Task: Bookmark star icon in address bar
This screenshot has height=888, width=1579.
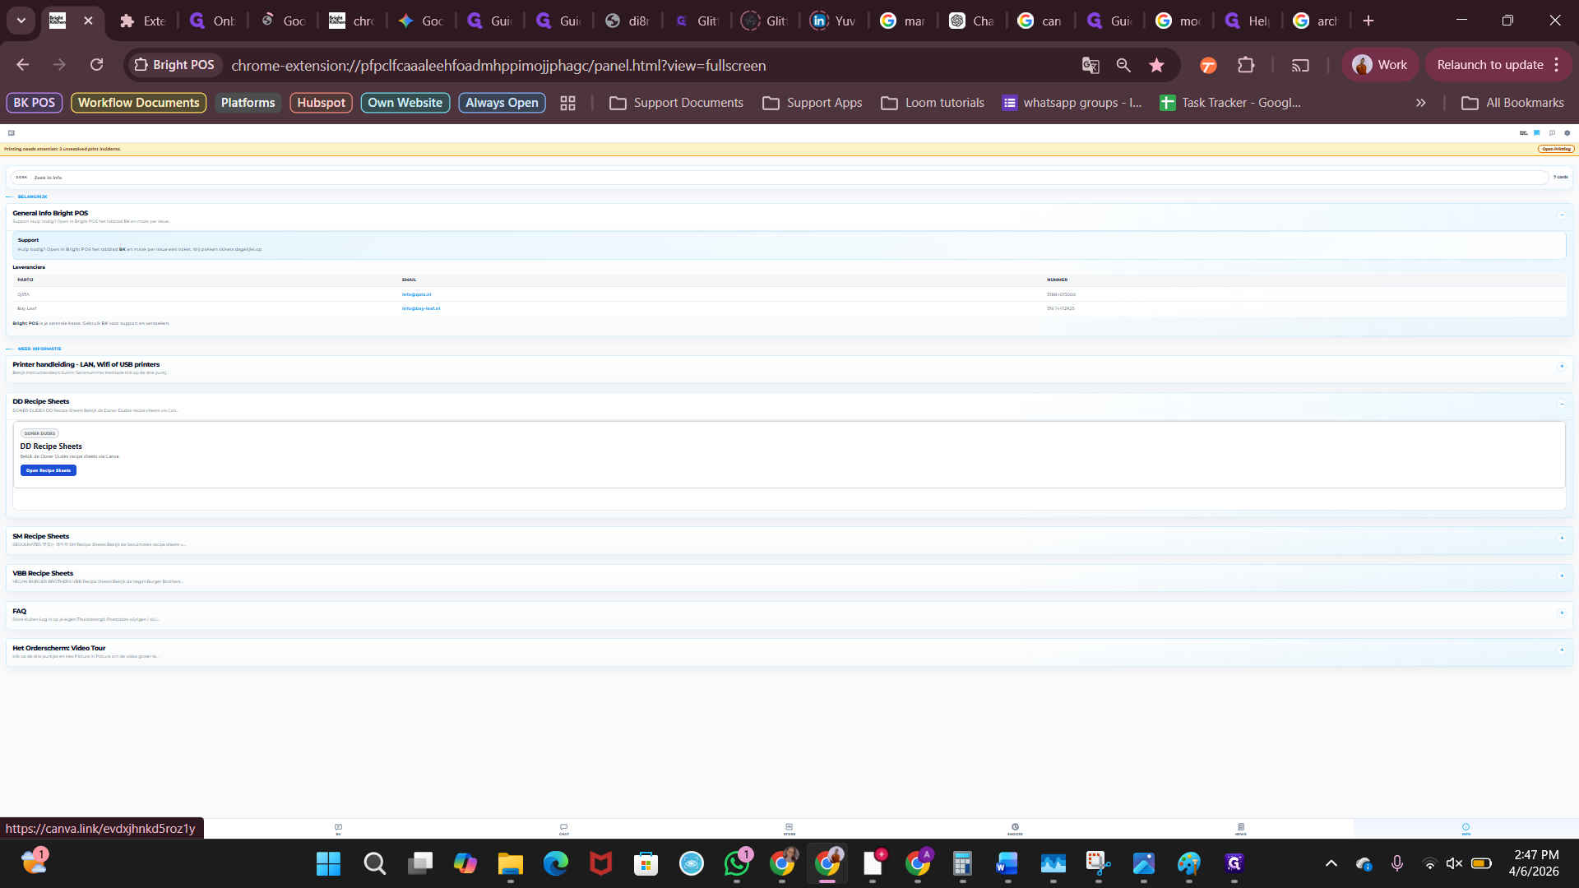Action: tap(1156, 65)
